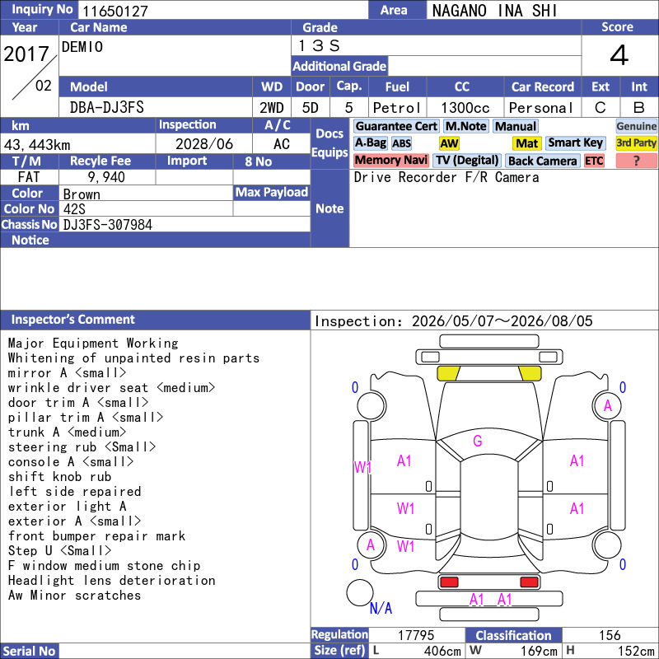Select the yellow 3rd Party badge
This screenshot has height=659, width=659.
click(x=636, y=143)
